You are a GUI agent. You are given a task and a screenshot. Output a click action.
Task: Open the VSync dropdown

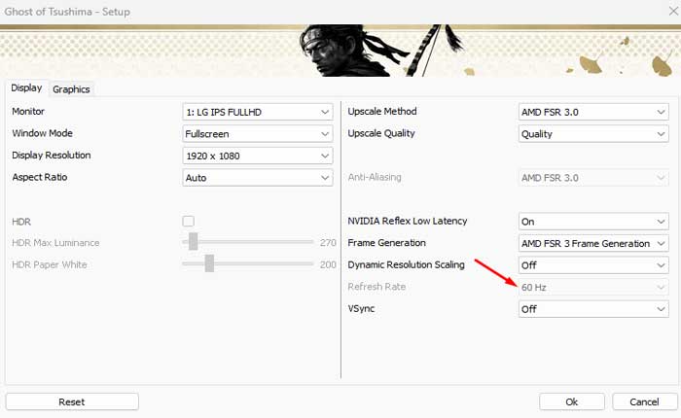click(x=593, y=309)
